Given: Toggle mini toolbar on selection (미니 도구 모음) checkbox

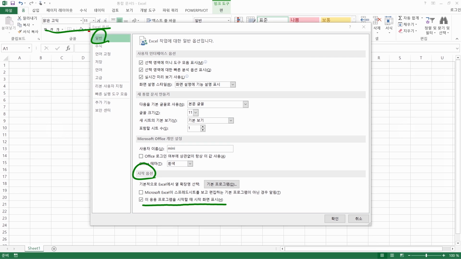Looking at the screenshot, I should 141,63.
